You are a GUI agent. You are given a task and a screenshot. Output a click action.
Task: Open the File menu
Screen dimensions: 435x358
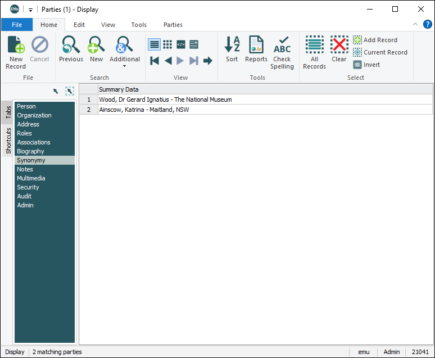point(17,25)
